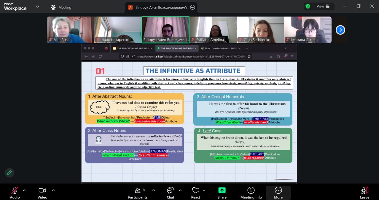Close the ПрактГрамАнглМови 2 tab
379x200 pixels.
(x=240, y=48)
